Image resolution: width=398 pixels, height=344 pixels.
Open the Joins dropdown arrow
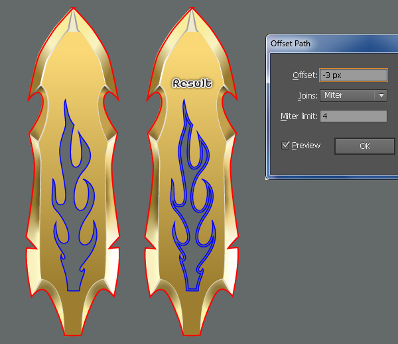381,96
